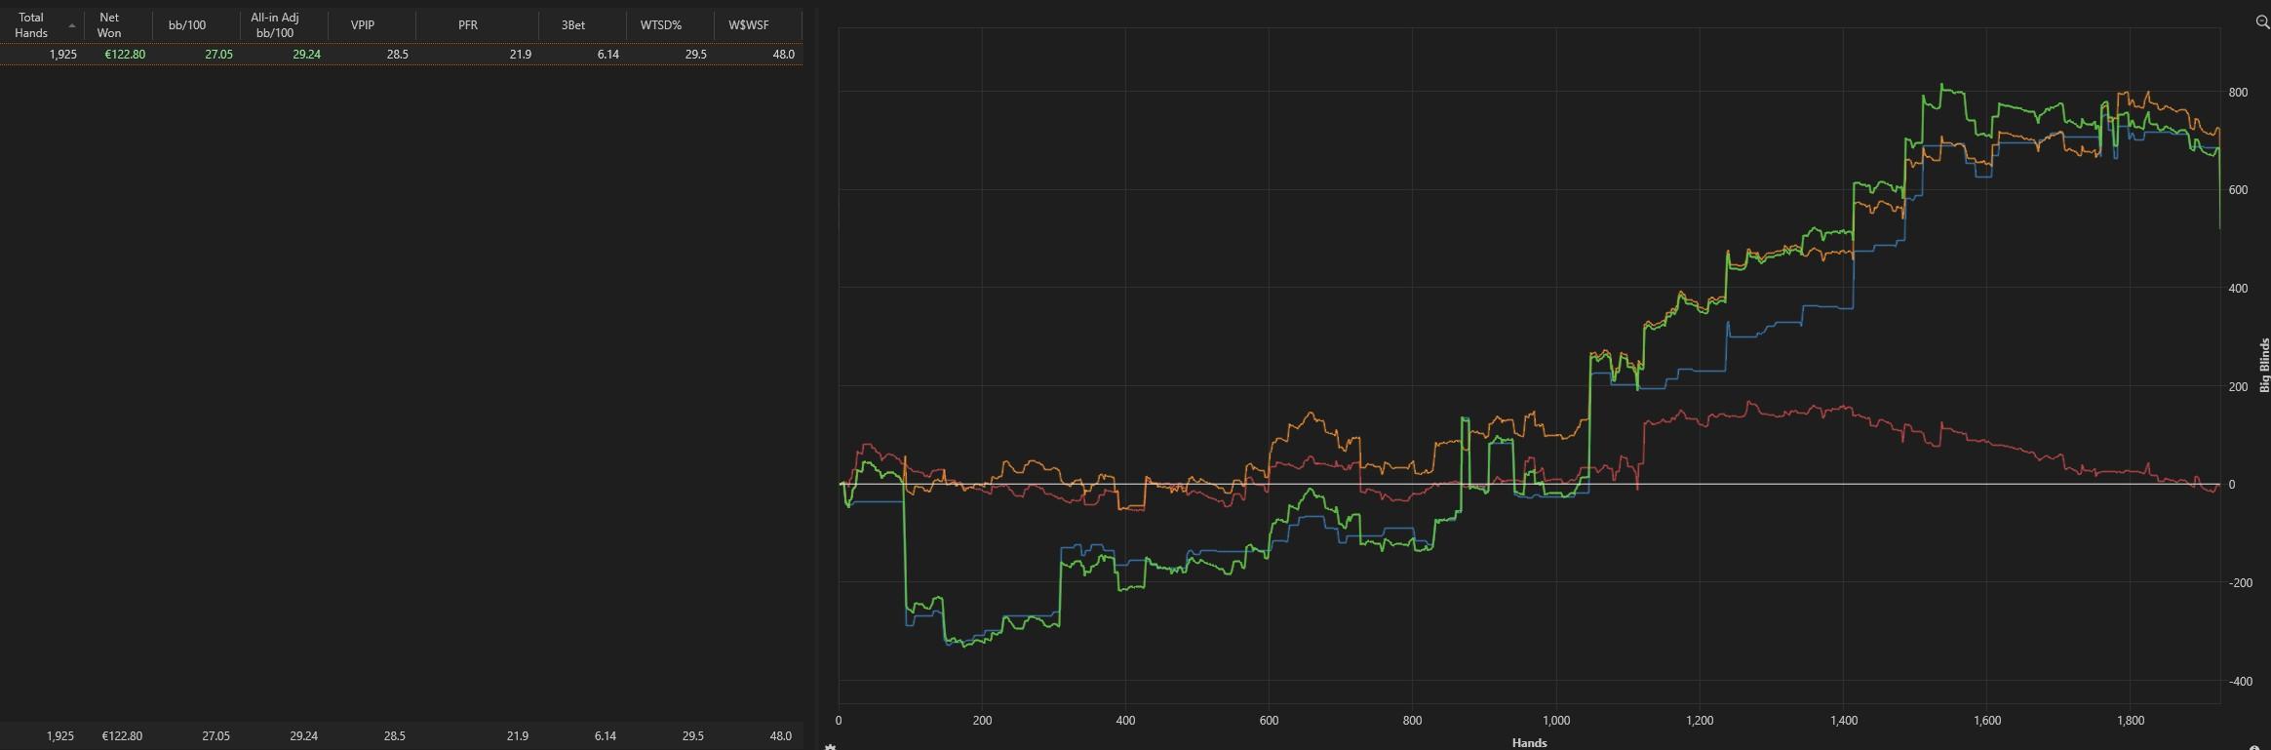Image resolution: width=2271 pixels, height=750 pixels.
Task: Click the zoom magnifier icon above the graph
Action: 2262,20
